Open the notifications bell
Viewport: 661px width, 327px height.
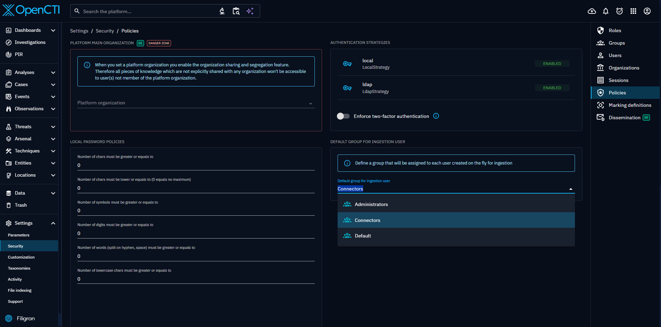[x=606, y=11]
